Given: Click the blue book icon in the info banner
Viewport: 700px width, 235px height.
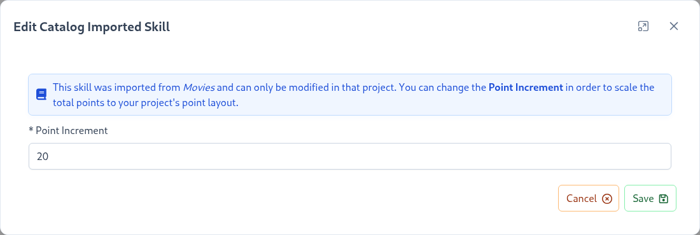Looking at the screenshot, I should point(41,95).
